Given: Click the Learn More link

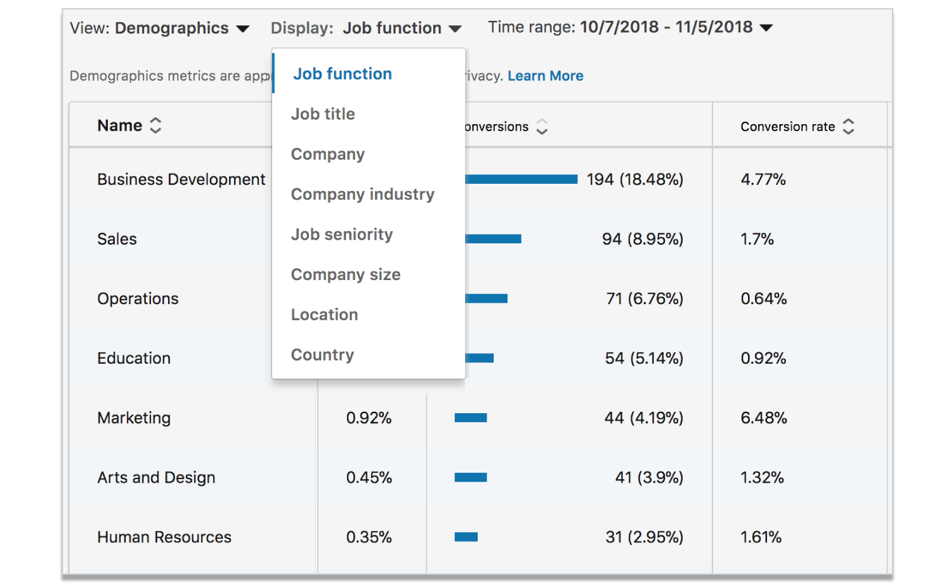Looking at the screenshot, I should coord(545,75).
